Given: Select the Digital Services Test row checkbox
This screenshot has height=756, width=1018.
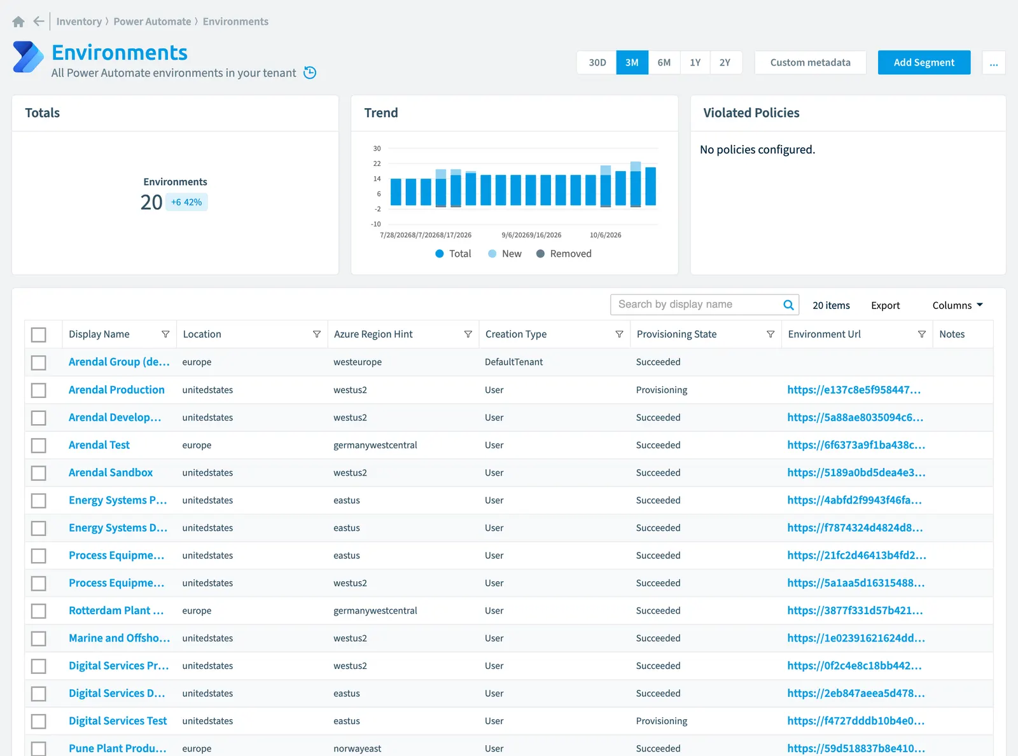Looking at the screenshot, I should [x=39, y=722].
